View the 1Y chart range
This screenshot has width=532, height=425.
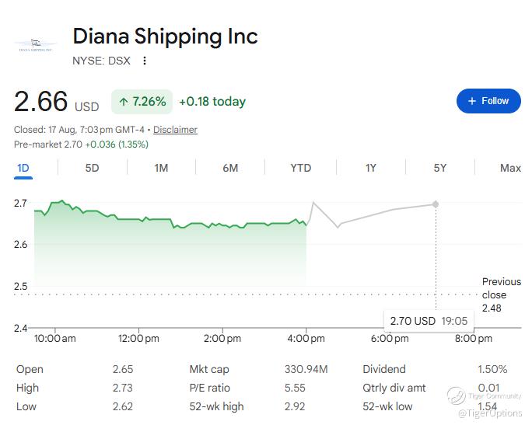click(371, 168)
